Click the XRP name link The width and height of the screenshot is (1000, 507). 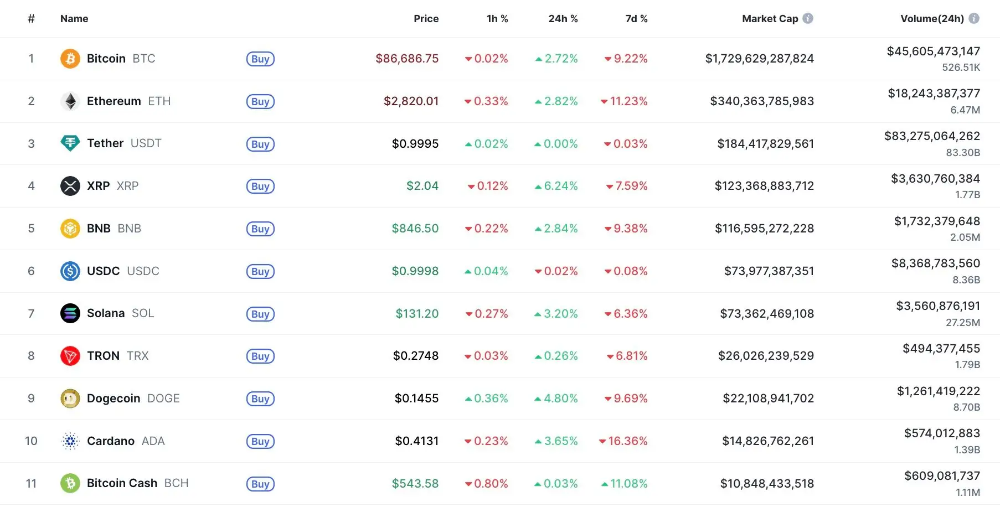click(x=100, y=186)
